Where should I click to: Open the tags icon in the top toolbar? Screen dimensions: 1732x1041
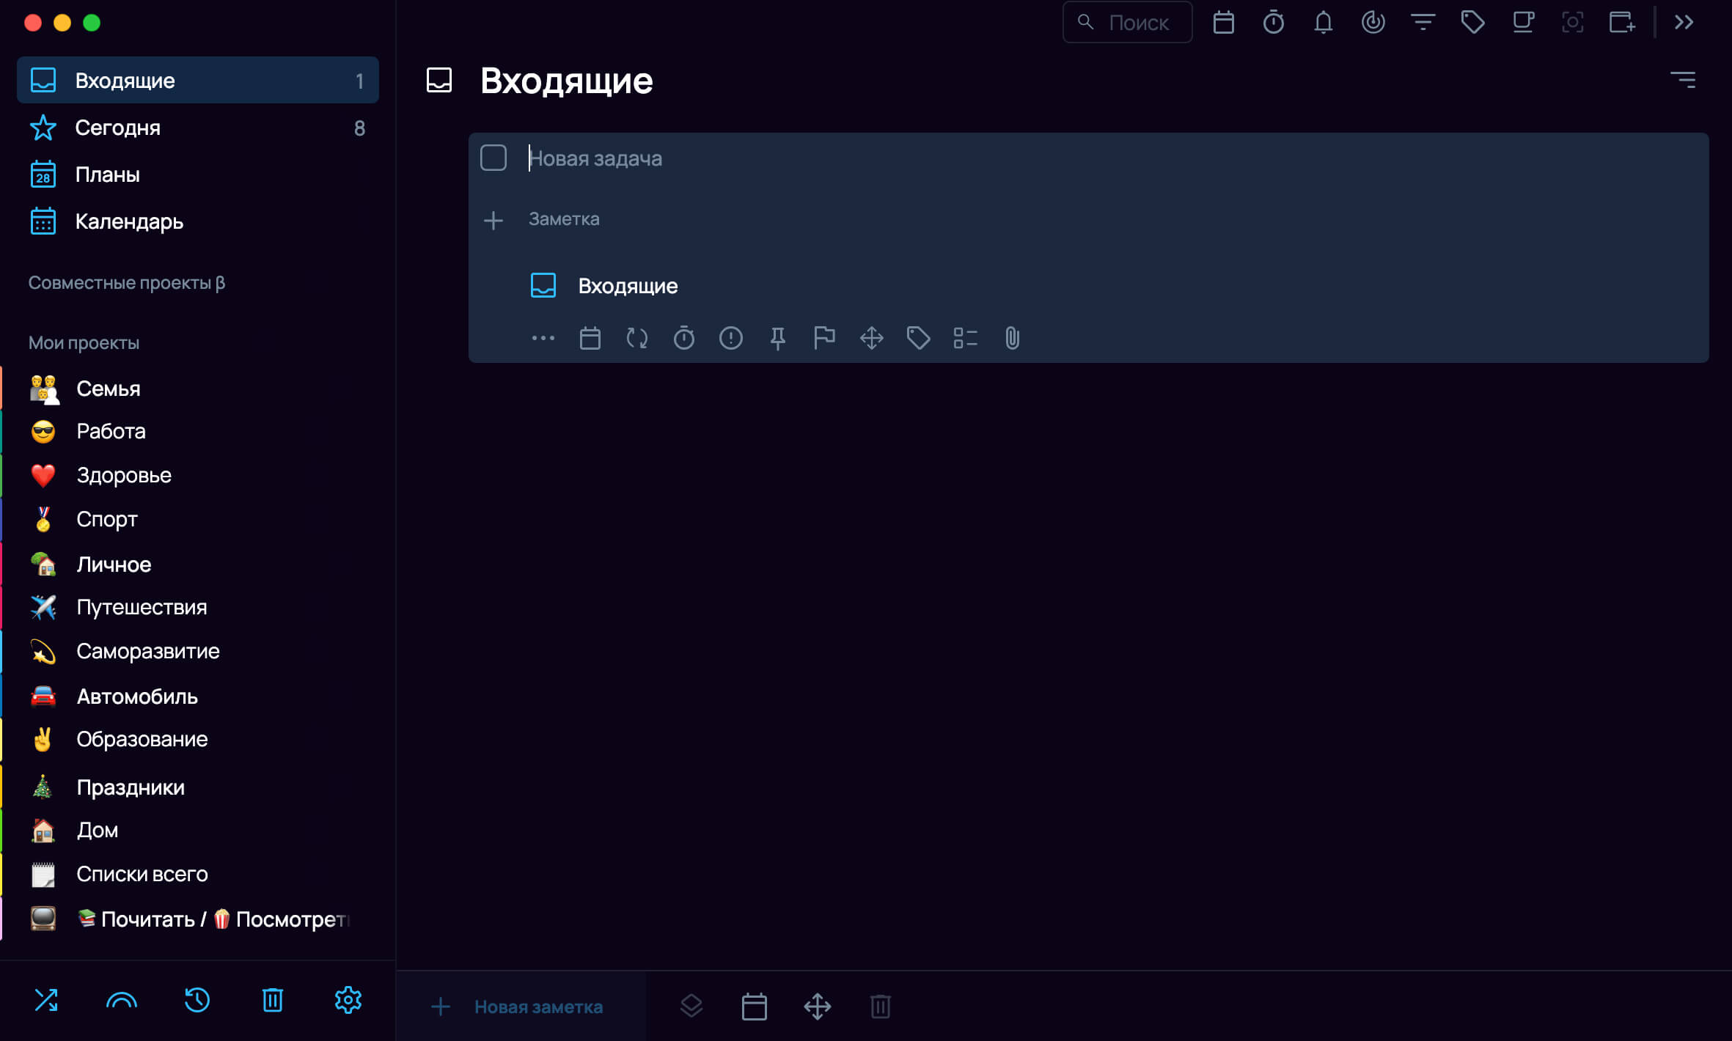1473,22
